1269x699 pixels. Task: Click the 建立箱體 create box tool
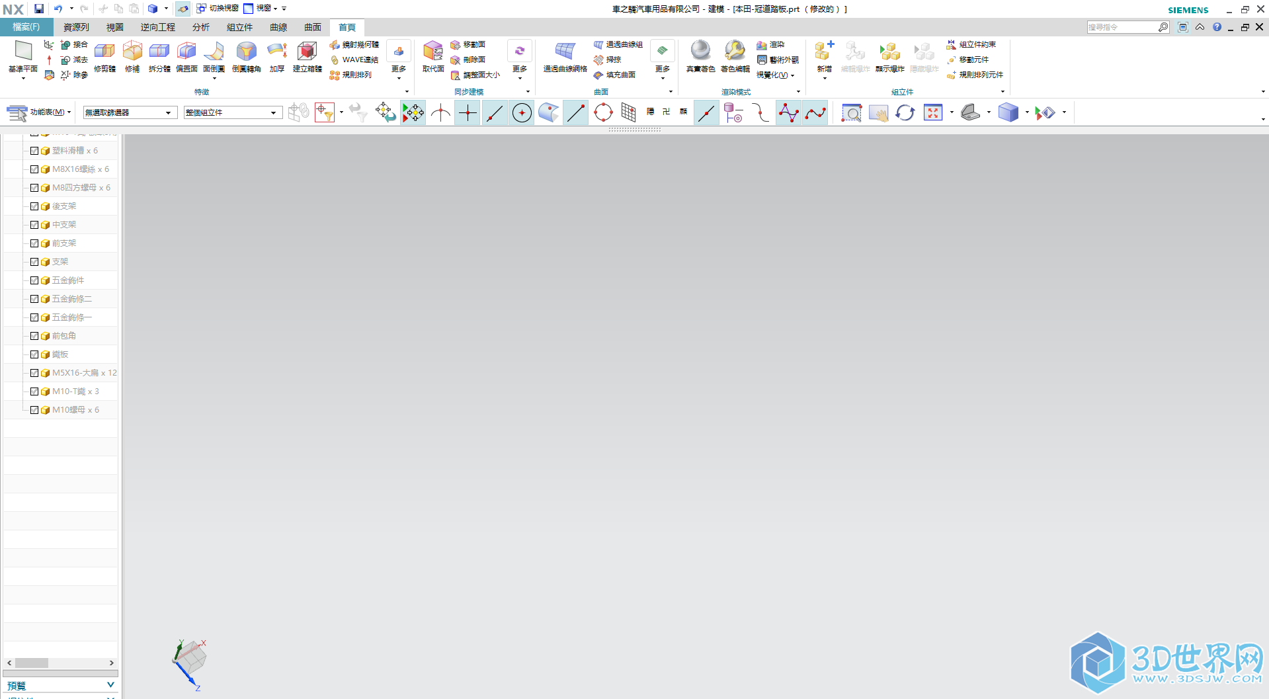pyautogui.click(x=307, y=56)
